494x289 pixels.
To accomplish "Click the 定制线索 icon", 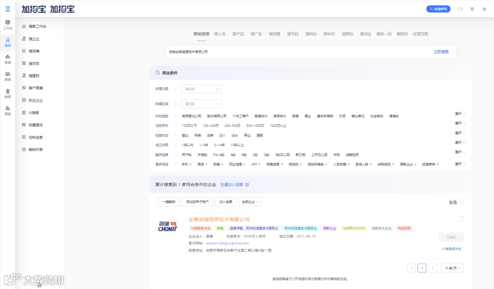I will pyautogui.click(x=24, y=137).
